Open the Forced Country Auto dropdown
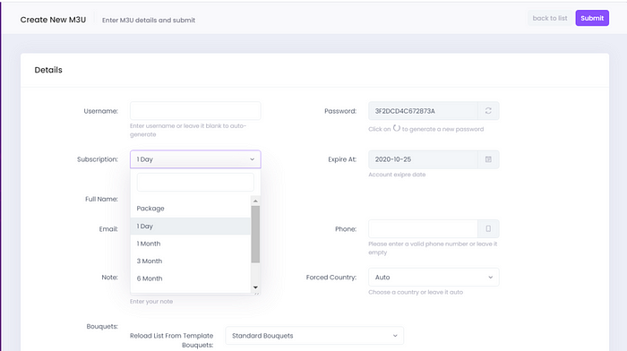Image resolution: width=627 pixels, height=351 pixels. [x=434, y=277]
